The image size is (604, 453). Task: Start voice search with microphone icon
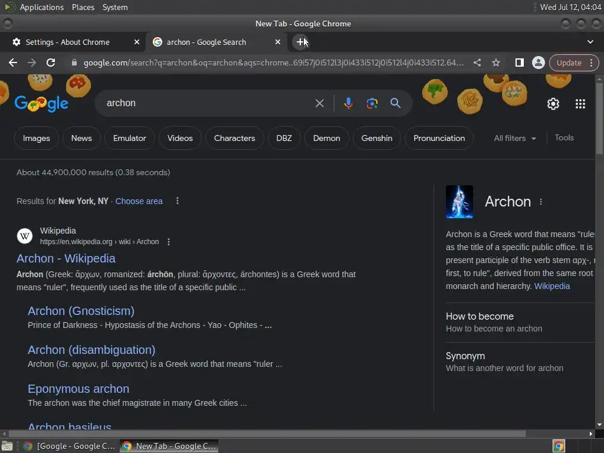click(x=348, y=103)
